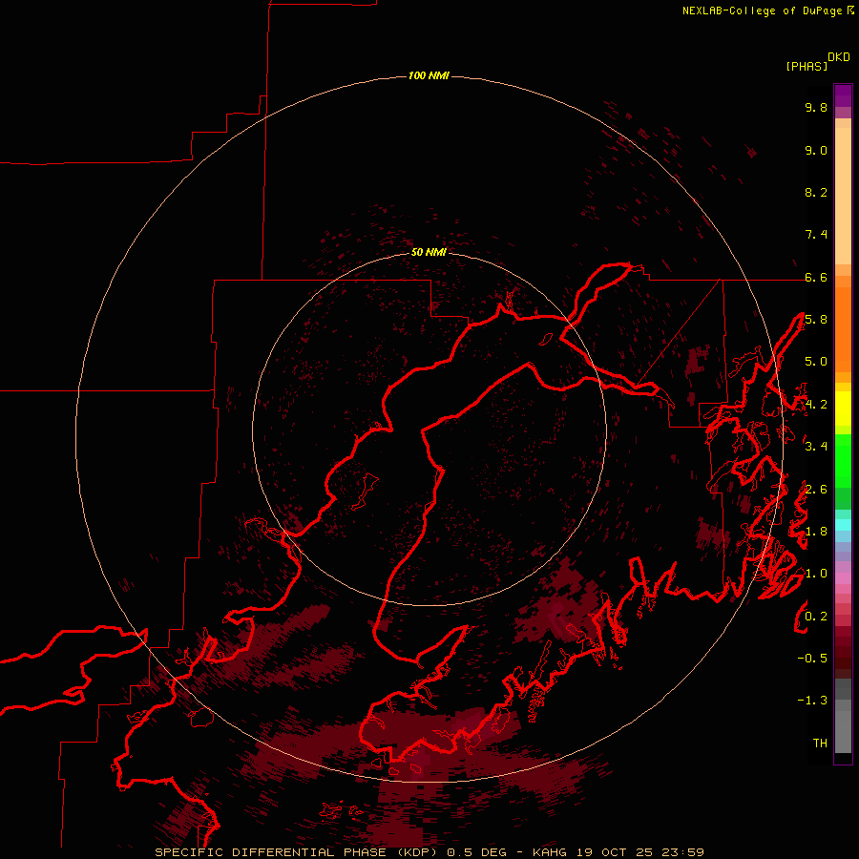Click the 19 OCT 25 23:59 timestamp
859x859 pixels.
(x=639, y=852)
